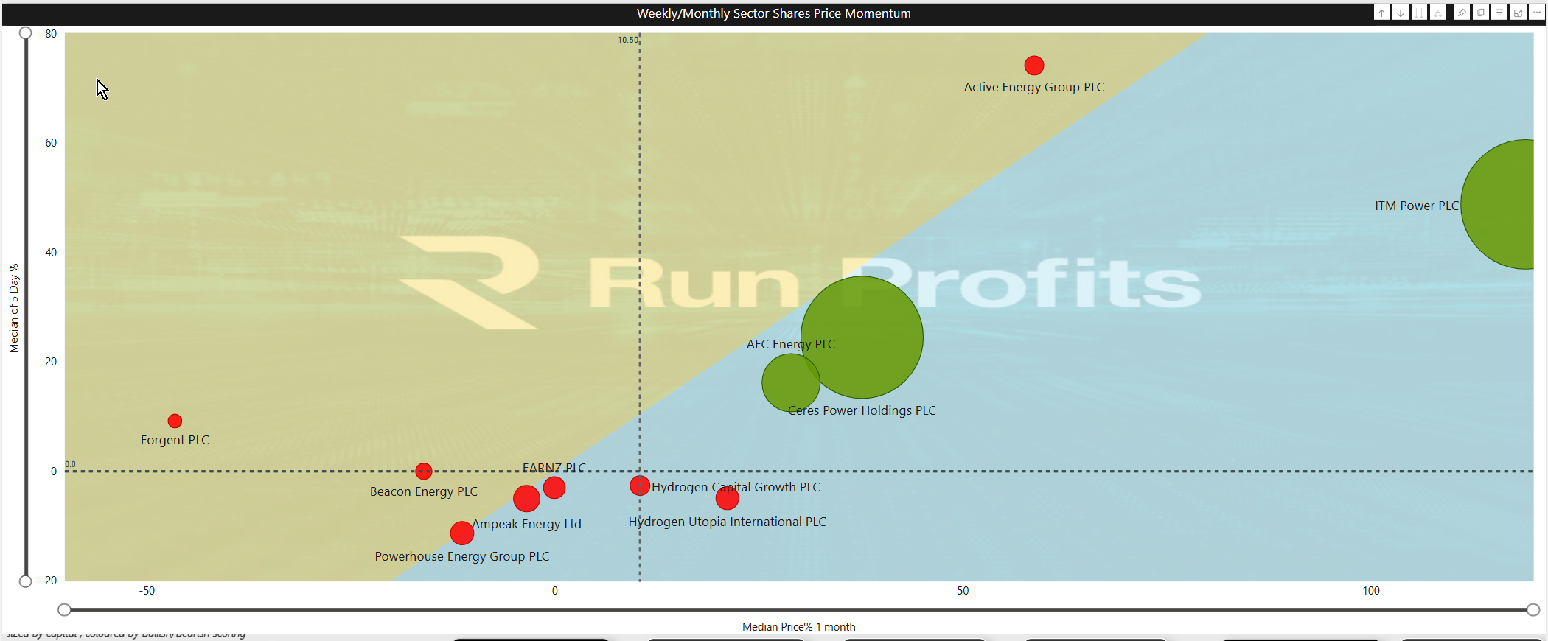Click top handle of vertical zoom slider
This screenshot has width=1548, height=641.
click(x=26, y=32)
